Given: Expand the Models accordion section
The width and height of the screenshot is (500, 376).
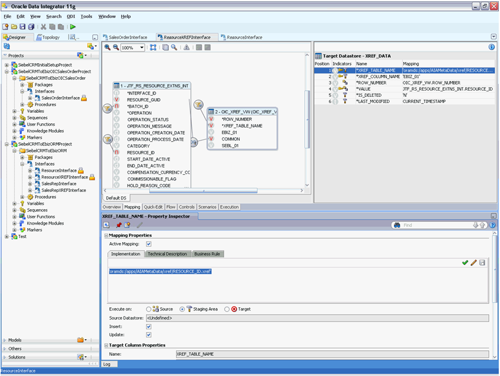Looking at the screenshot, I should coord(15,340).
